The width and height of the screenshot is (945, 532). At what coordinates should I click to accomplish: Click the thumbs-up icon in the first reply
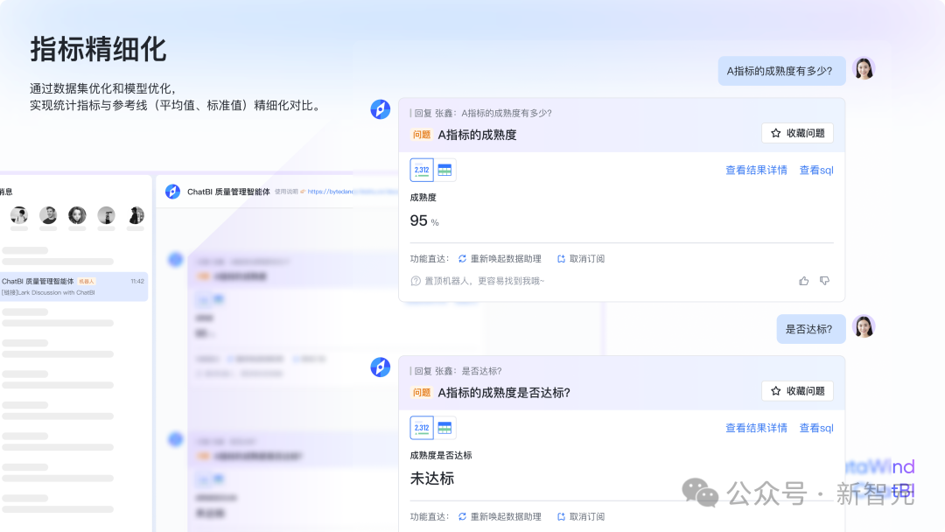pos(804,281)
